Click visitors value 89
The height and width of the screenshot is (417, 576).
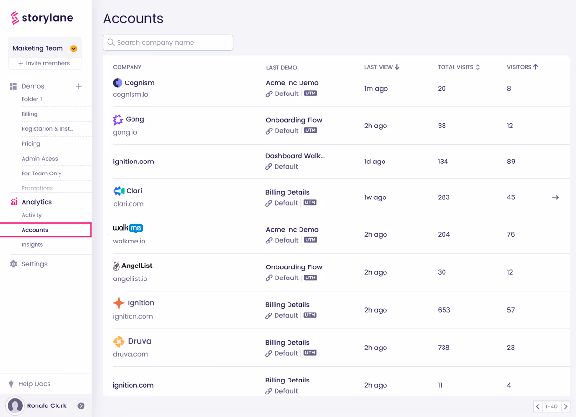(511, 162)
